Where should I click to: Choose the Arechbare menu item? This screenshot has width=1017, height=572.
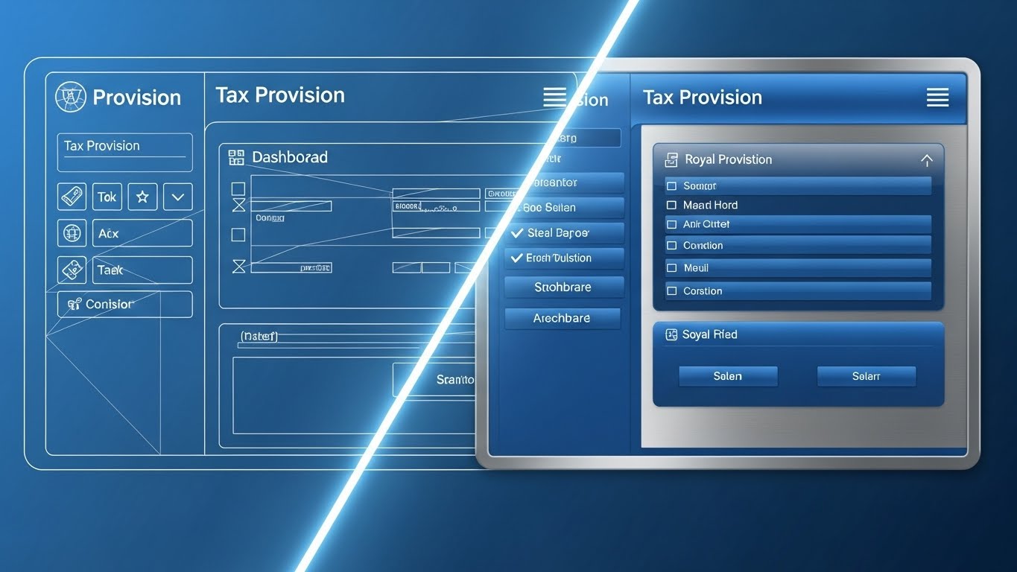pos(563,318)
